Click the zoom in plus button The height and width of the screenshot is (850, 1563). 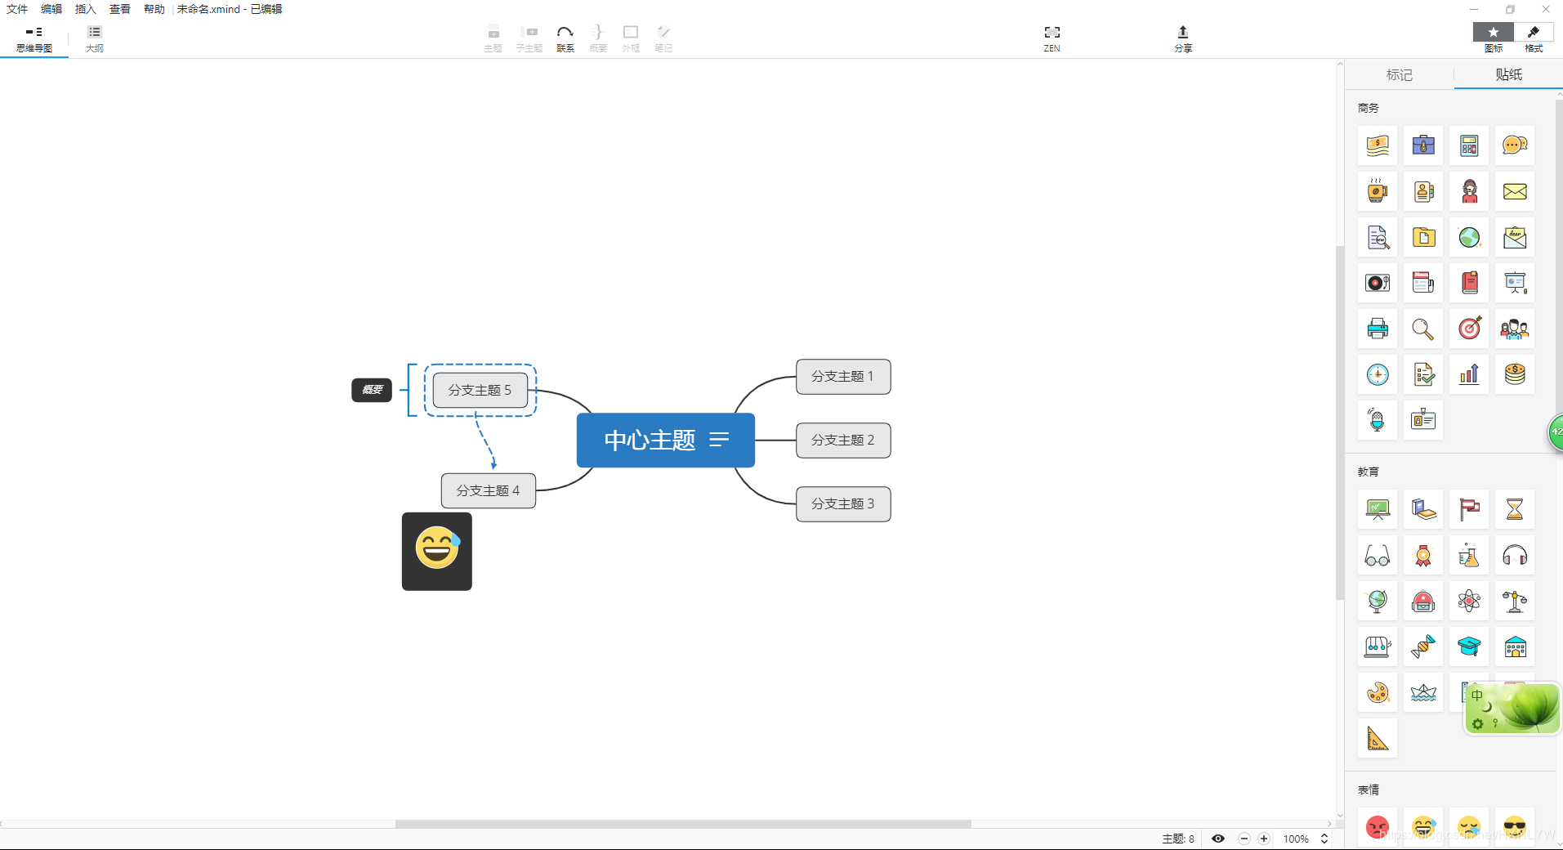click(1264, 839)
